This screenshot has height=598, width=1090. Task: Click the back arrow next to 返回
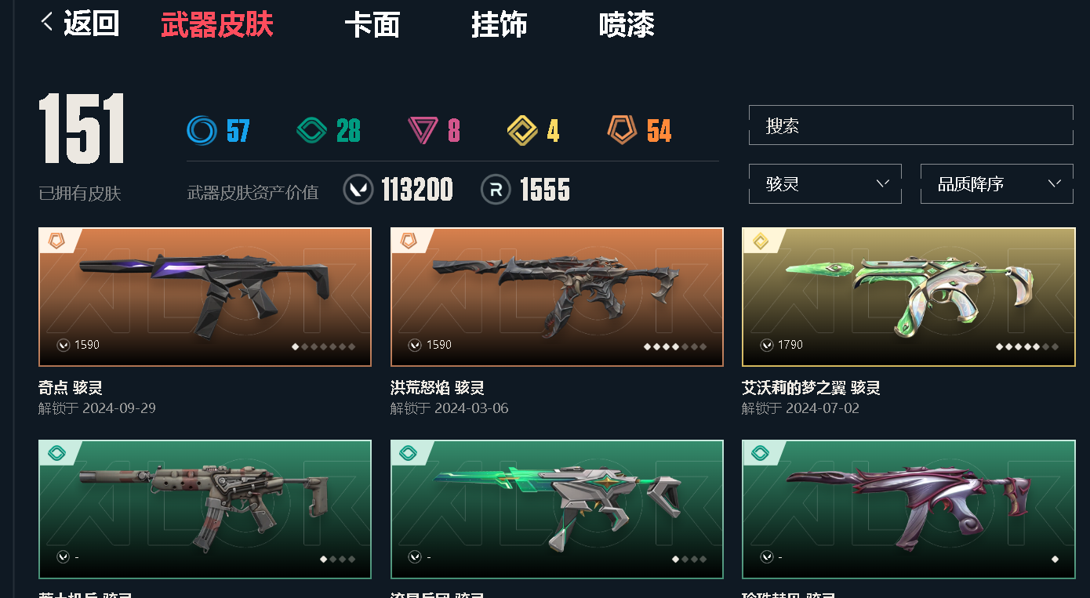47,22
